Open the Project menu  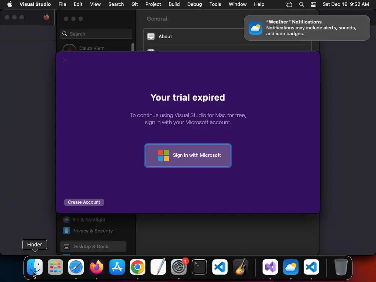pyautogui.click(x=153, y=4)
